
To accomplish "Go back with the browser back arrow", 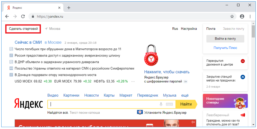I will click(x=7, y=16).
